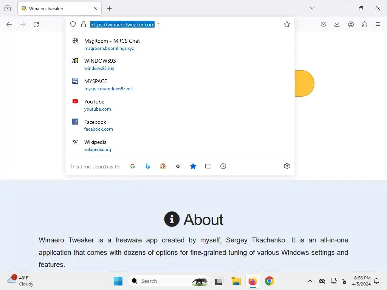Image resolution: width=387 pixels, height=290 pixels.
Task: Open Firefox View recent browsing icon
Action: coord(8,9)
